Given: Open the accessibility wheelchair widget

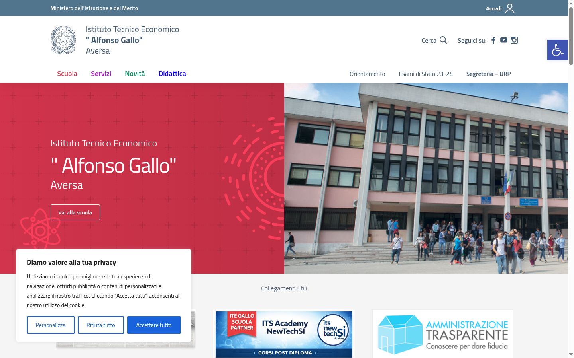Looking at the screenshot, I should 558,50.
